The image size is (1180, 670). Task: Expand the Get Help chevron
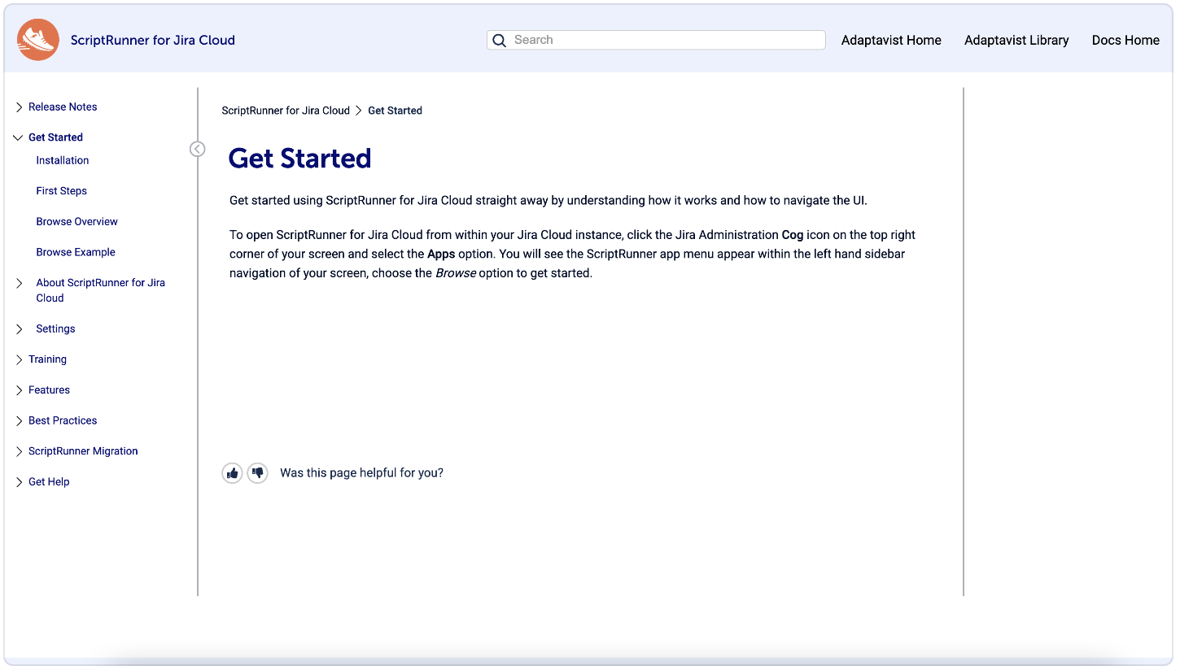point(20,482)
